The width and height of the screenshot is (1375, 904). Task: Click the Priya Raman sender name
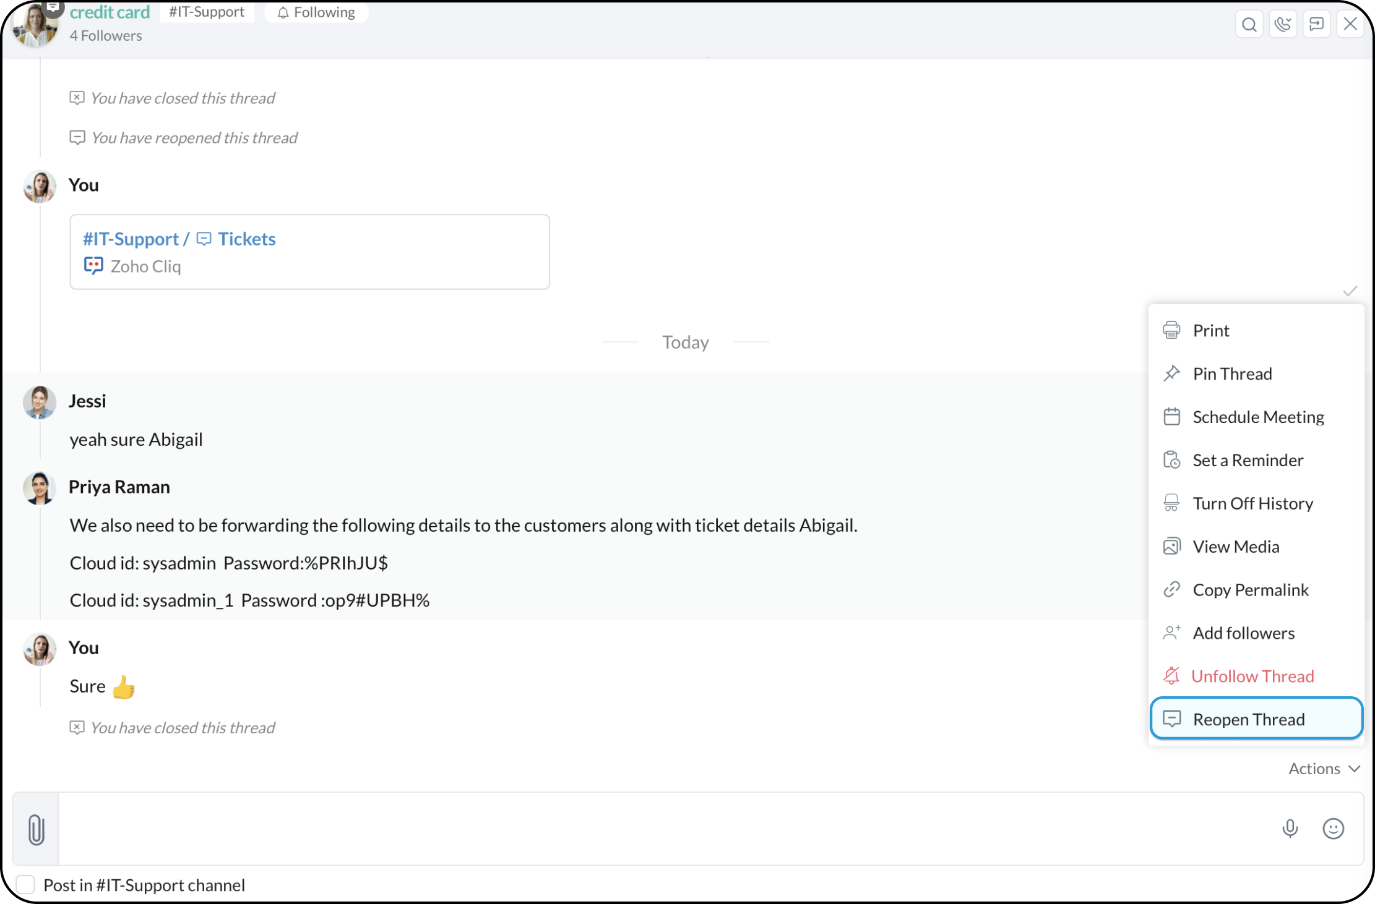click(x=119, y=487)
